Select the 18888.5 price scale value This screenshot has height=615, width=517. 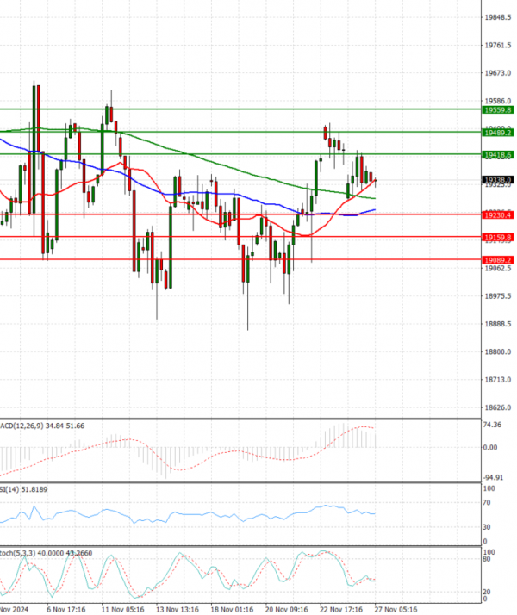tap(498, 324)
